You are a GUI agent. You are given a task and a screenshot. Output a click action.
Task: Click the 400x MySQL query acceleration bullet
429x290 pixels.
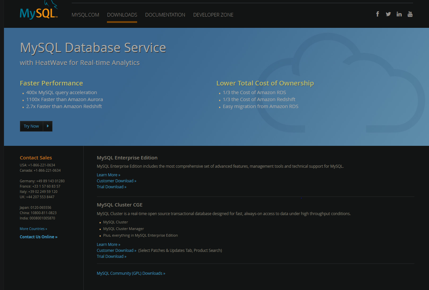tap(61, 92)
